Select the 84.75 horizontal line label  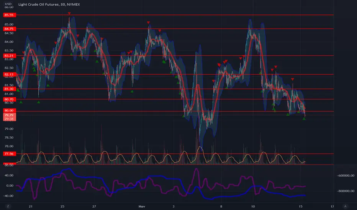click(9, 29)
